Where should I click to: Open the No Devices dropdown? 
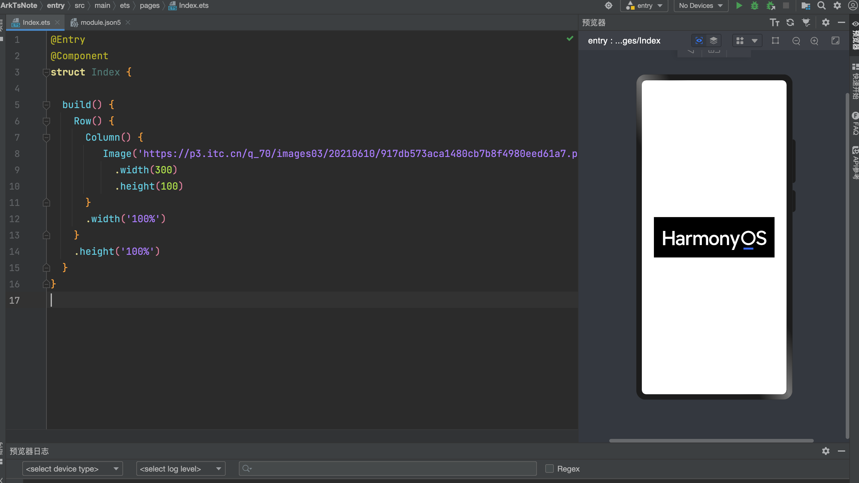[700, 6]
